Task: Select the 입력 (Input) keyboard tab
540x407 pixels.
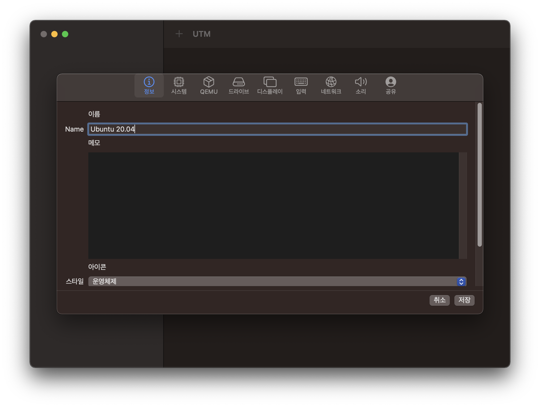Action: coord(301,85)
